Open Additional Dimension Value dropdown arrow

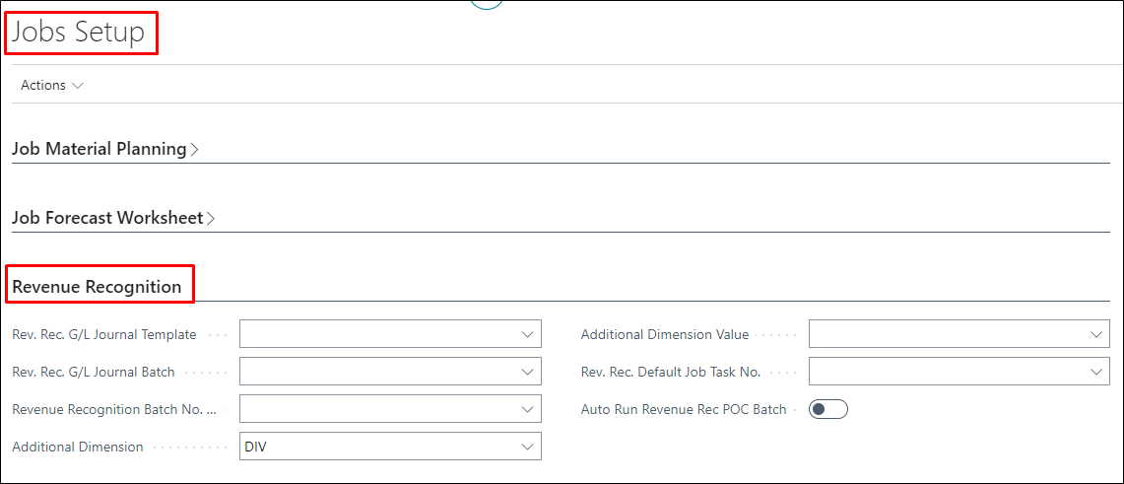[1095, 335]
